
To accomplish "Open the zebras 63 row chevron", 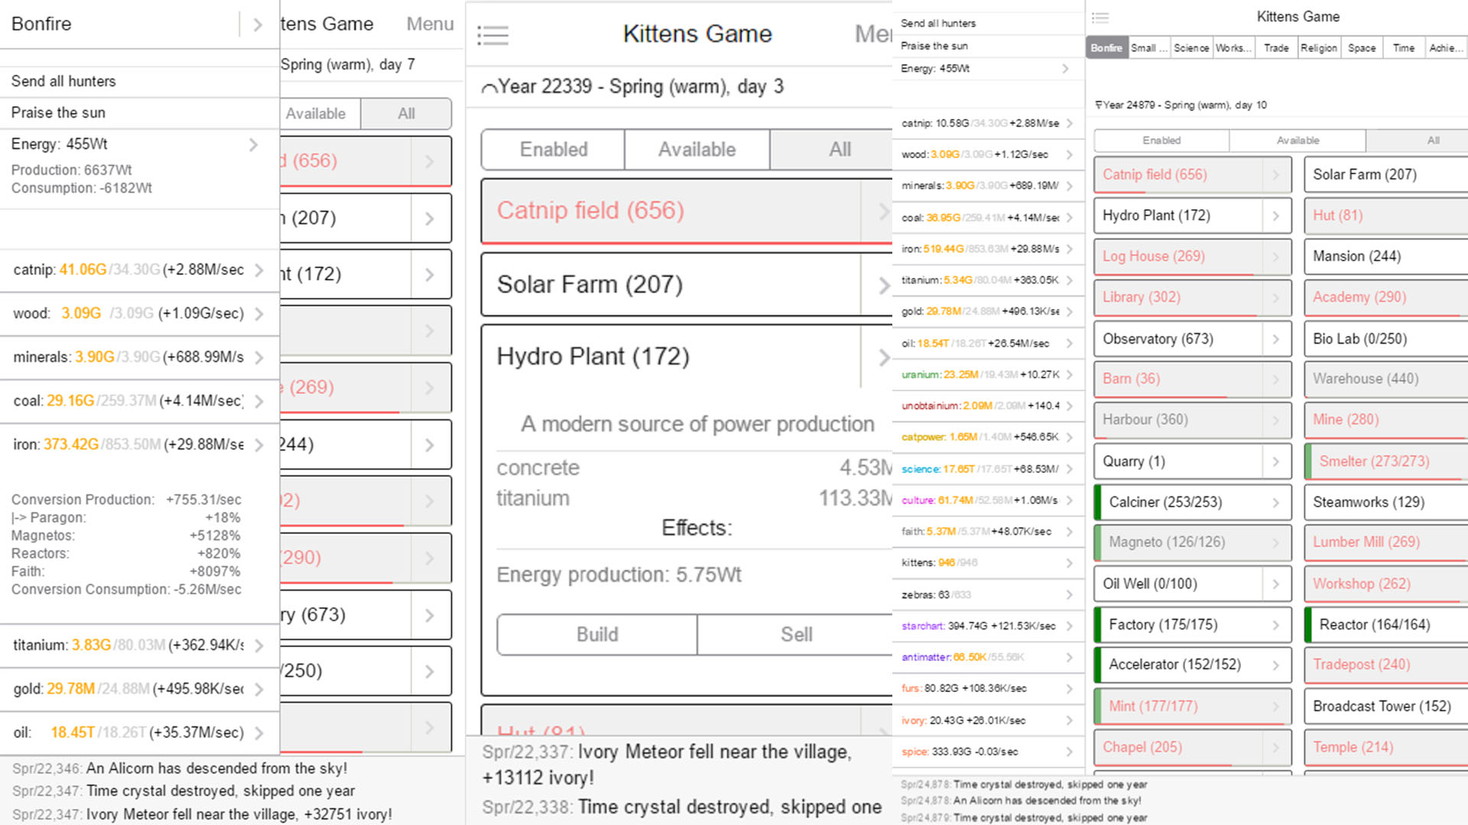I will point(1070,595).
